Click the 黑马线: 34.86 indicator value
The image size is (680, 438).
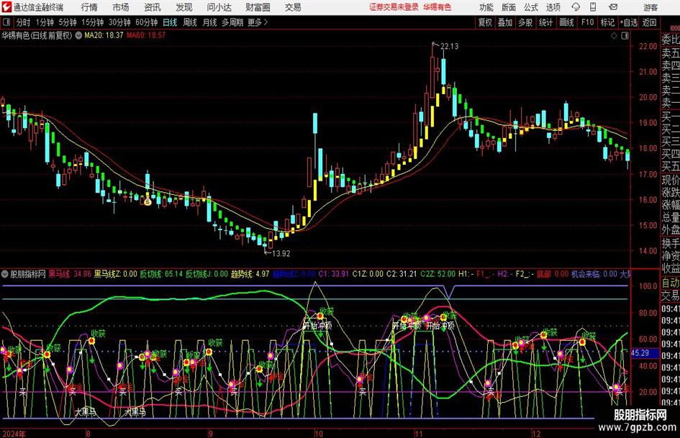click(70, 274)
